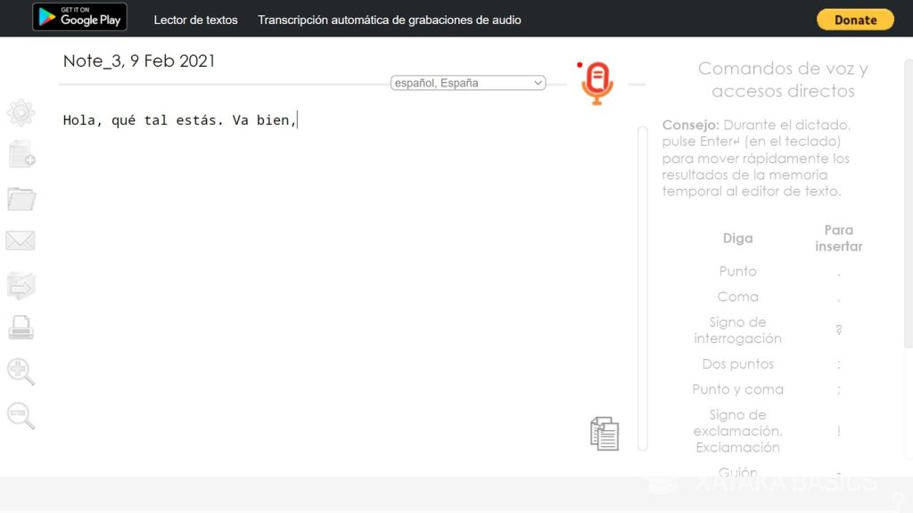Screen dimensions: 913x513
Task: Open saved notes via the folder icon
Action: (21, 199)
